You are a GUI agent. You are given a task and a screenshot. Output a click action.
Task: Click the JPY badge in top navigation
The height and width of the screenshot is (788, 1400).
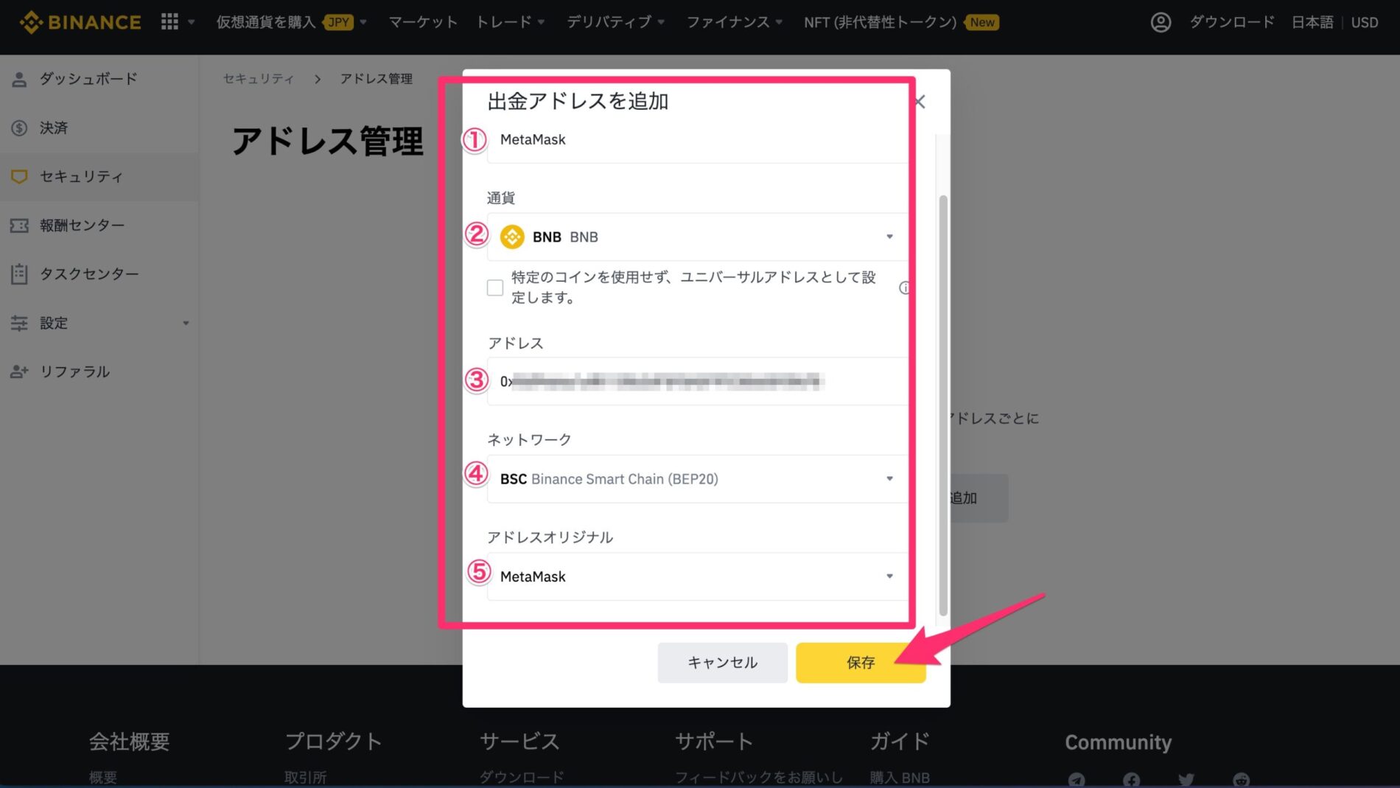pos(338,22)
